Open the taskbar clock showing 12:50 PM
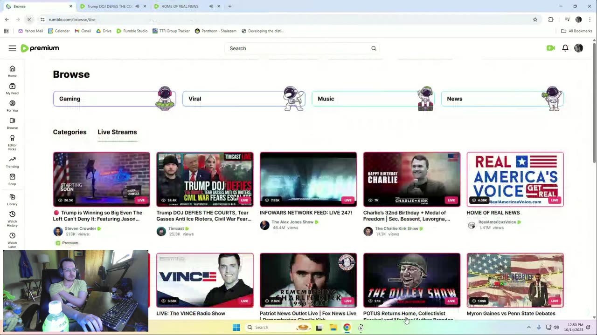 pos(576,327)
